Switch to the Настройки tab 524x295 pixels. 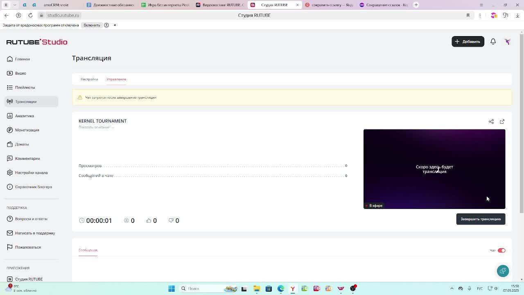pyautogui.click(x=89, y=79)
